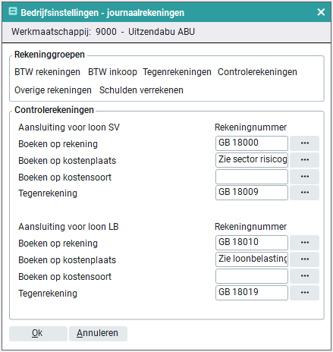Image resolution: width=333 pixels, height=352 pixels.
Task: Confirm settings with the Ok button
Action: [38, 334]
